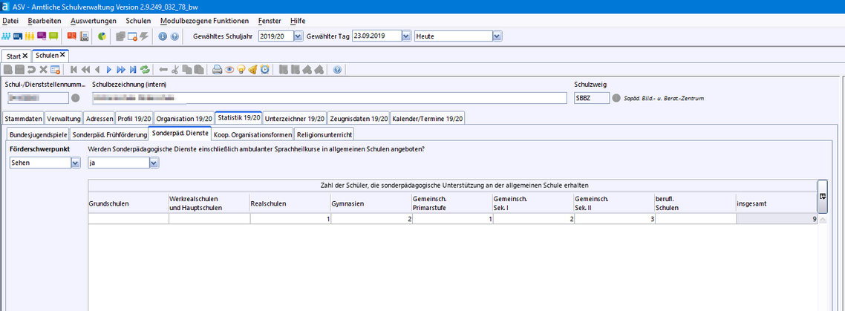The width and height of the screenshot is (845, 311).
Task: Open the ja/nein answer dropdown
Action: click(154, 163)
